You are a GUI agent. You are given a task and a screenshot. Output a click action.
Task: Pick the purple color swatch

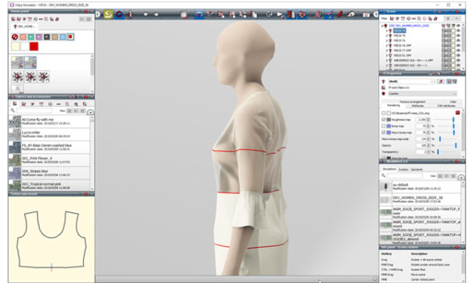pyautogui.click(x=39, y=37)
